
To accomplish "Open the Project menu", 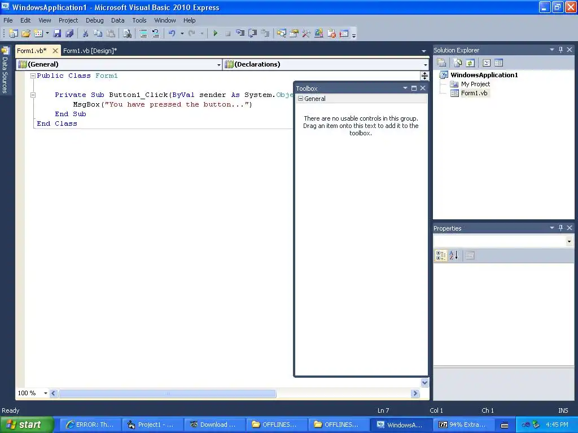I will tap(68, 20).
